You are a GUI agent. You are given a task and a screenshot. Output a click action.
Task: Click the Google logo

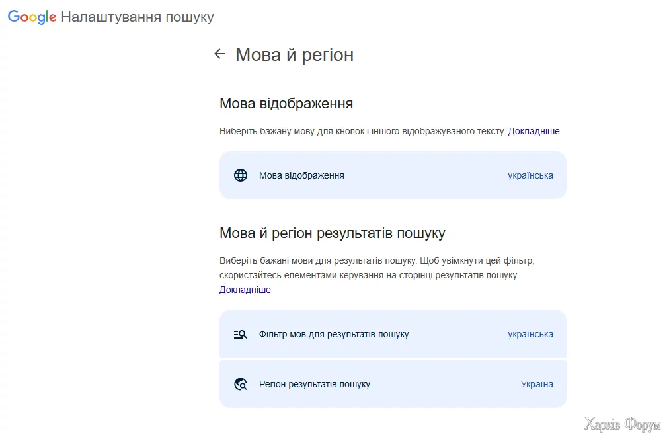pos(32,17)
